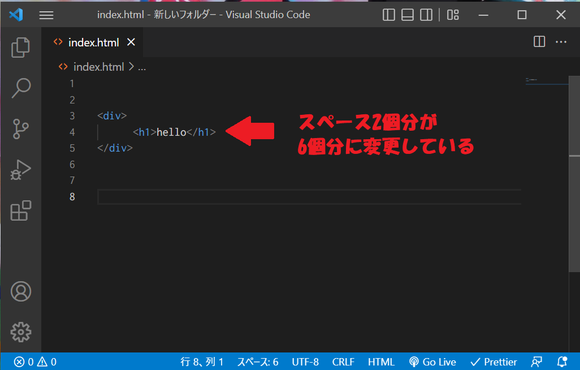Open the hamburger application menu
Image resolution: width=580 pixels, height=370 pixels.
[x=46, y=15]
